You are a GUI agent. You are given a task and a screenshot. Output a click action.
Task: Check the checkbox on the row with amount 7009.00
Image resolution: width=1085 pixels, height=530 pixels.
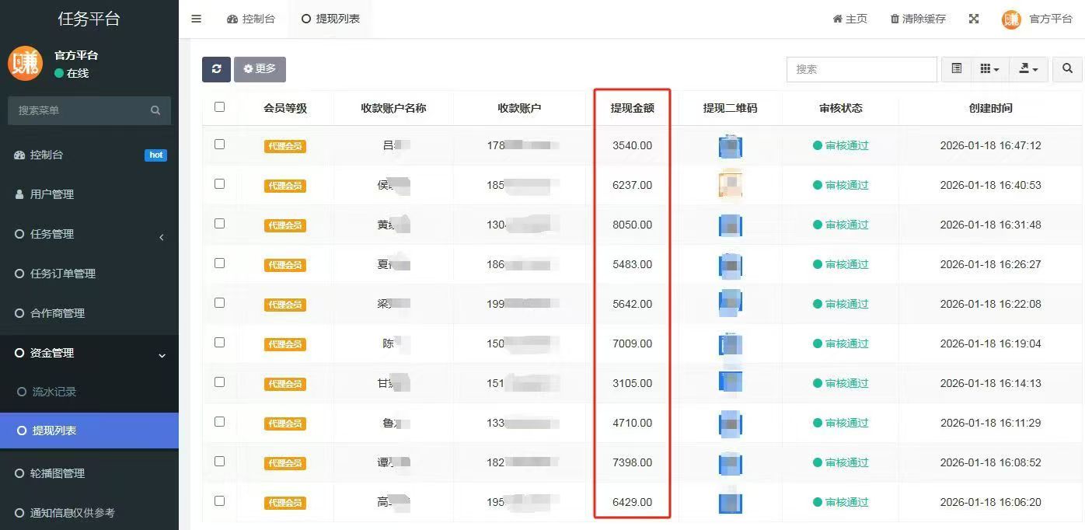pyautogui.click(x=219, y=343)
